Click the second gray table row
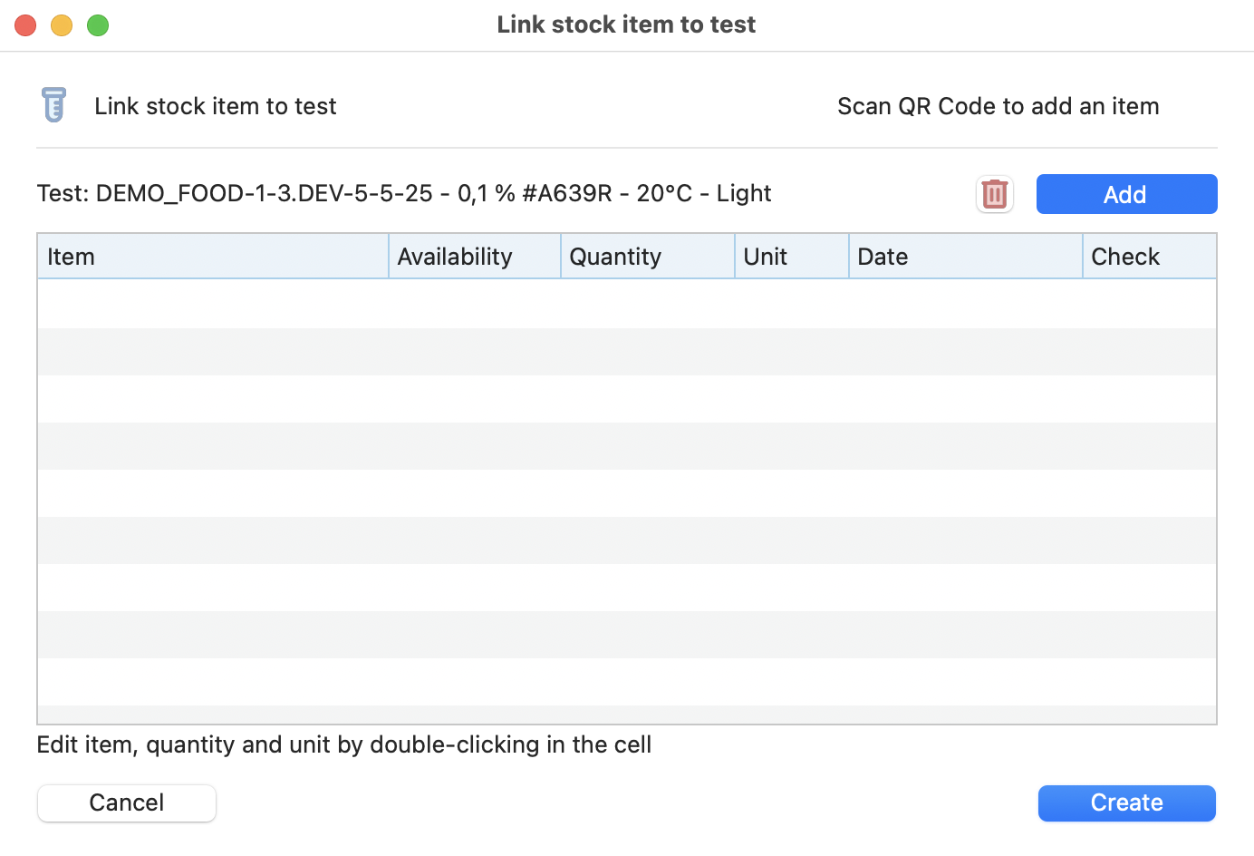Screen dimensions: 1254x856 pos(626,446)
